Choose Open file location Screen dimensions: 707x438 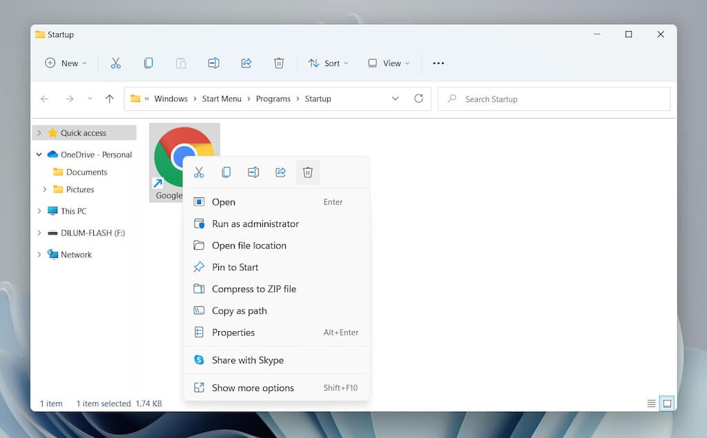click(276, 246)
